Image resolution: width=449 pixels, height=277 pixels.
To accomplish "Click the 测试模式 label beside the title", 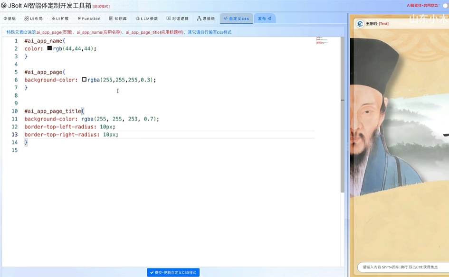I will tap(101, 6).
